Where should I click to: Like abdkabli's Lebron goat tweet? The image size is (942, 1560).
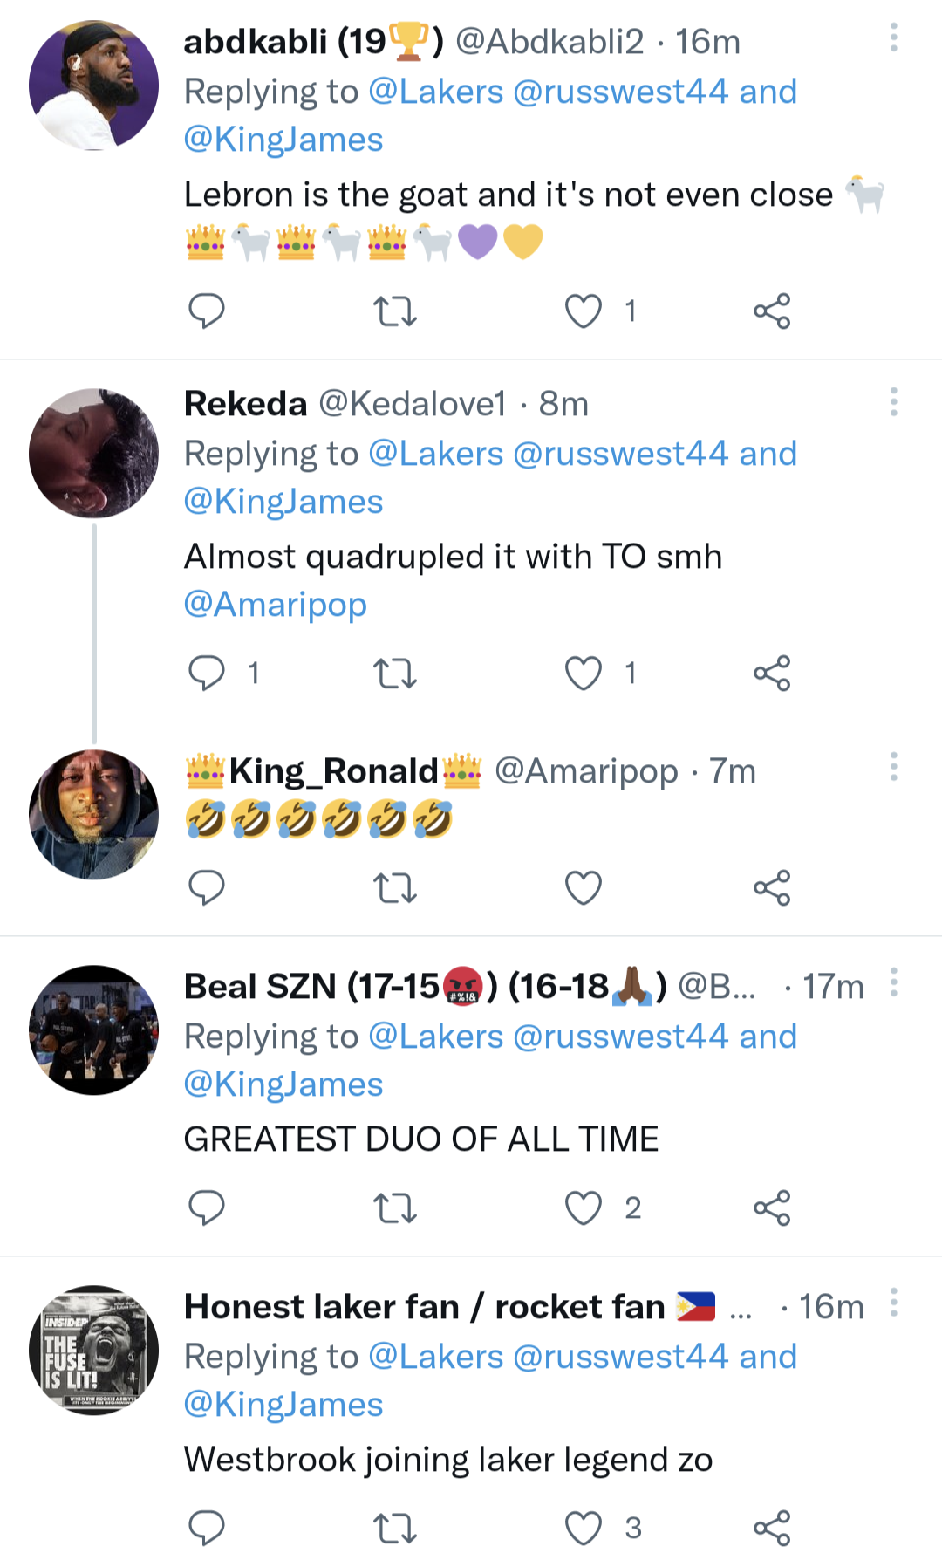(x=584, y=311)
